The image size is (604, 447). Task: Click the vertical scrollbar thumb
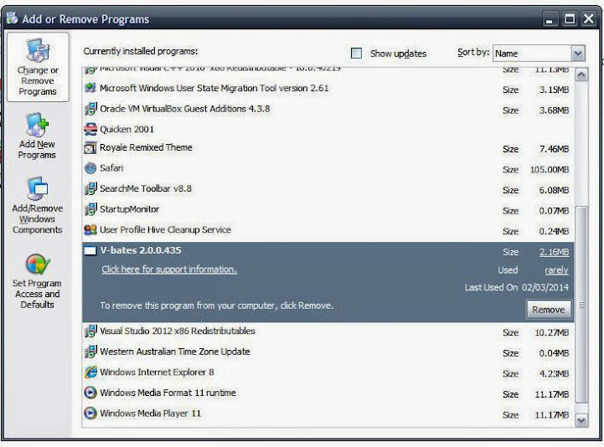point(581,305)
